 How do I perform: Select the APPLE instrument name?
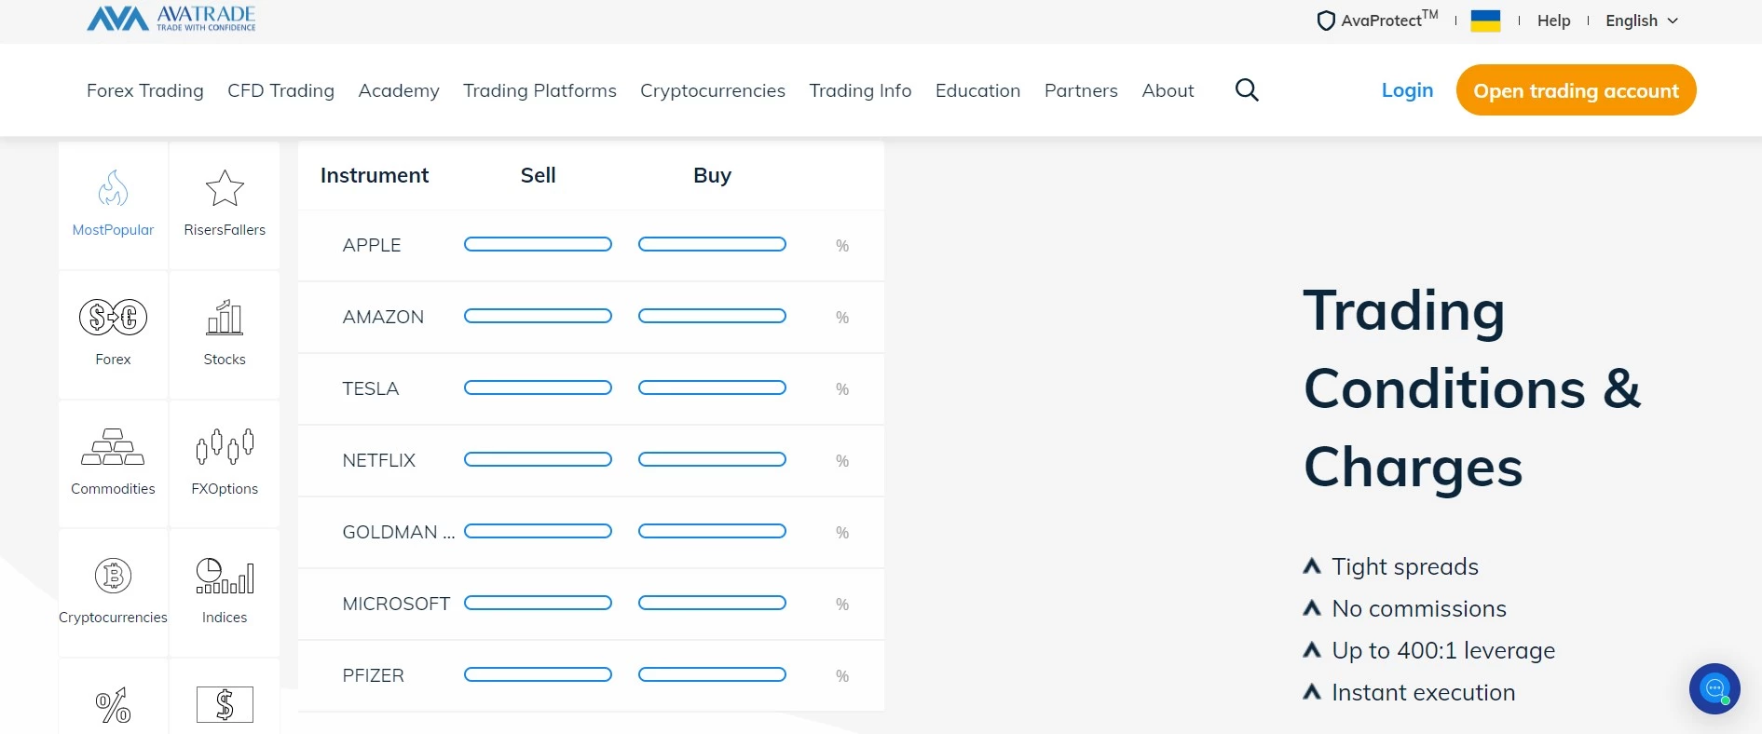[372, 245]
